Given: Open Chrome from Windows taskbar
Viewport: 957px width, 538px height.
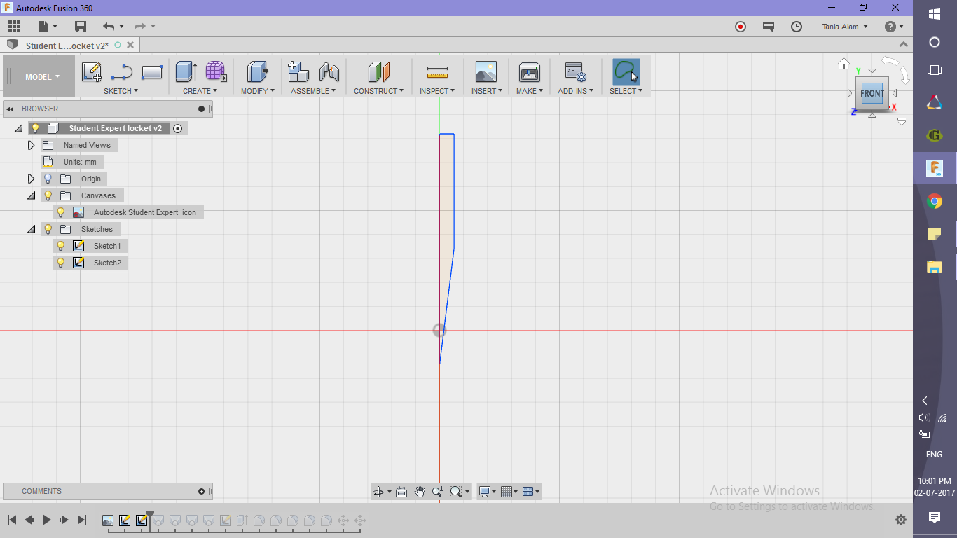Looking at the screenshot, I should (934, 202).
